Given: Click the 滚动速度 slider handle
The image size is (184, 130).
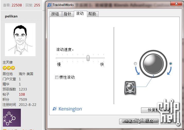Looking at the screenshot, I should click(88, 58).
